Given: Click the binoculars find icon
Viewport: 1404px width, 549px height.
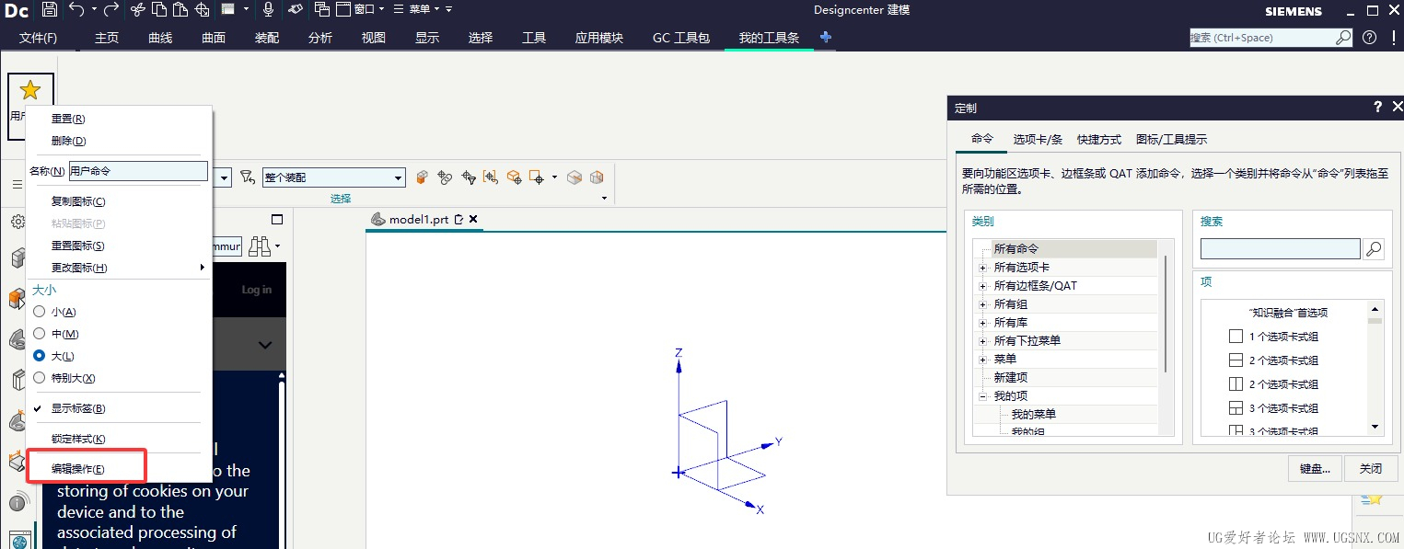Looking at the screenshot, I should 259,246.
